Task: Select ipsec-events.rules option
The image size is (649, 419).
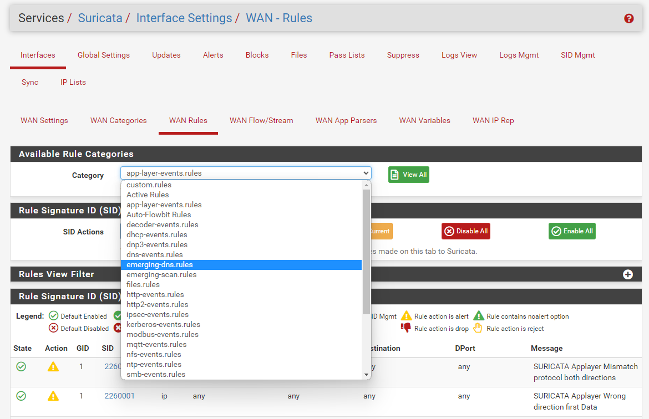Action: click(x=241, y=314)
